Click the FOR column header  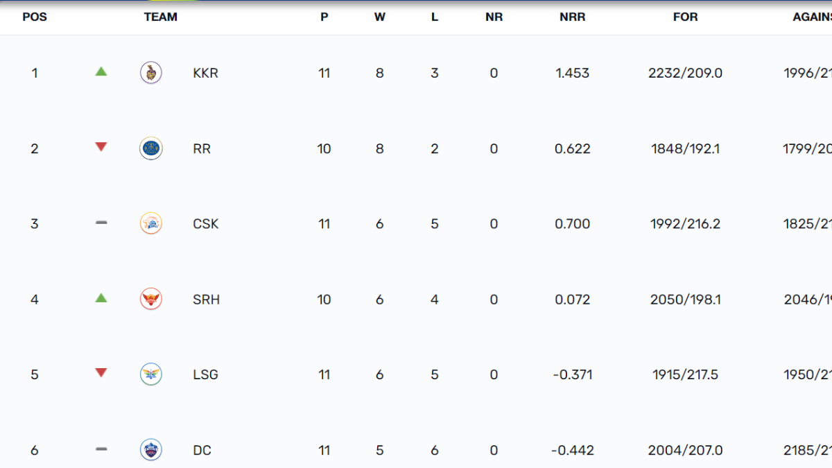(x=685, y=17)
